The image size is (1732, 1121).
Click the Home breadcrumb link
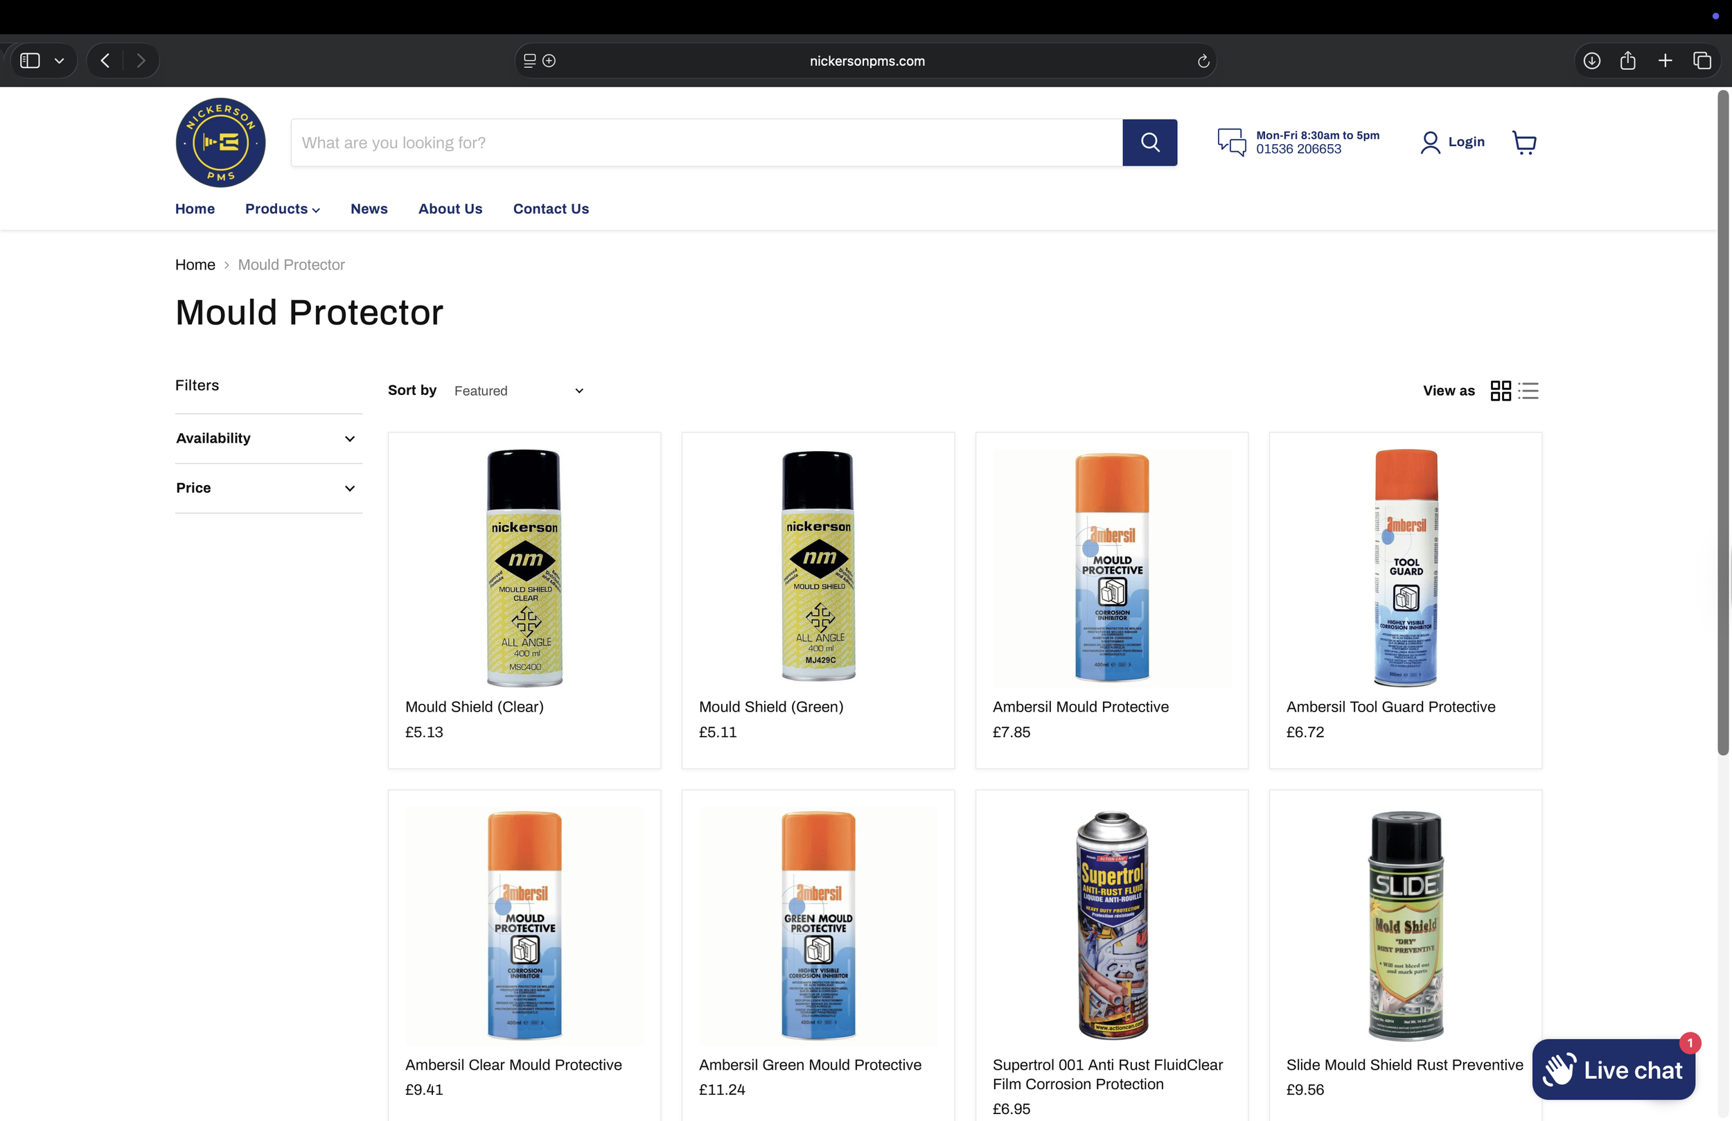pos(195,265)
